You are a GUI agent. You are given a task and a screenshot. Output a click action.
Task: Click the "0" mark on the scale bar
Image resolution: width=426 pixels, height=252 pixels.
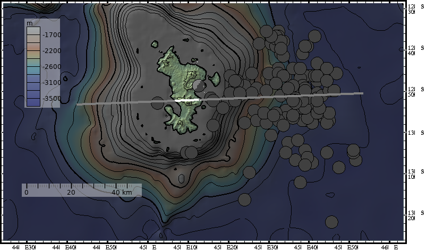click(x=25, y=193)
